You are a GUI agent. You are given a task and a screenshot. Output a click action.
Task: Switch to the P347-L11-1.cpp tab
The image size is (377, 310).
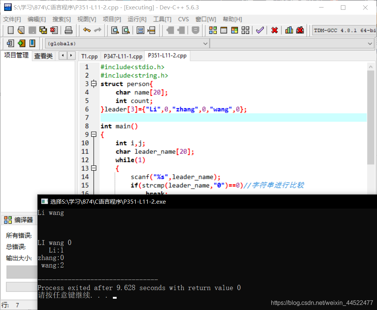[x=123, y=56]
